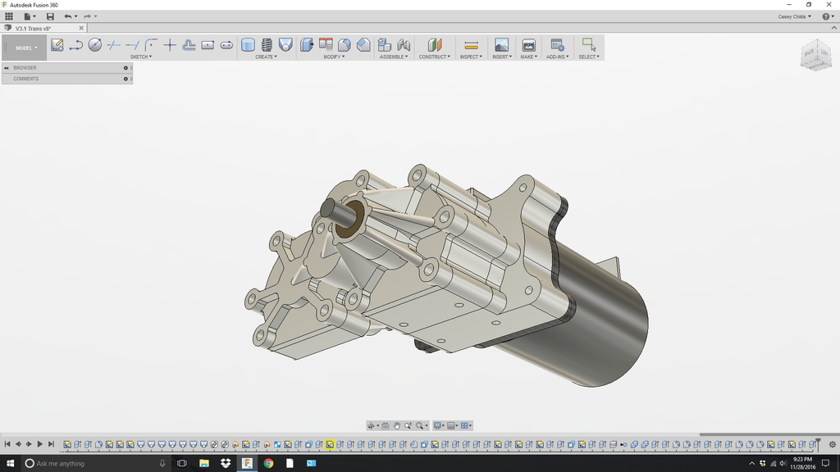Activate the Select tool icon
The width and height of the screenshot is (840, 472).
589,45
